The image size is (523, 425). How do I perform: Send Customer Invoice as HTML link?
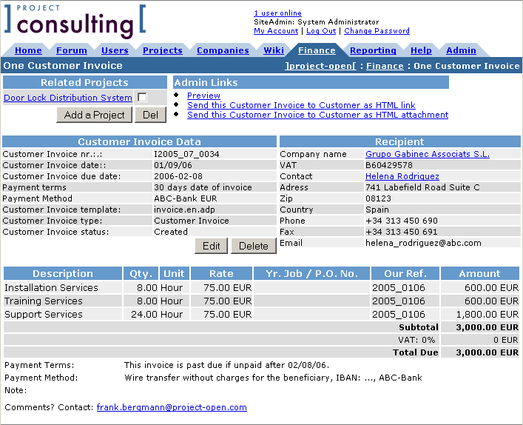301,105
